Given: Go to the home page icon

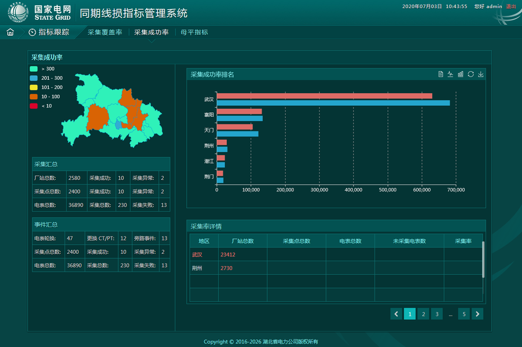Looking at the screenshot, I should 10,32.
